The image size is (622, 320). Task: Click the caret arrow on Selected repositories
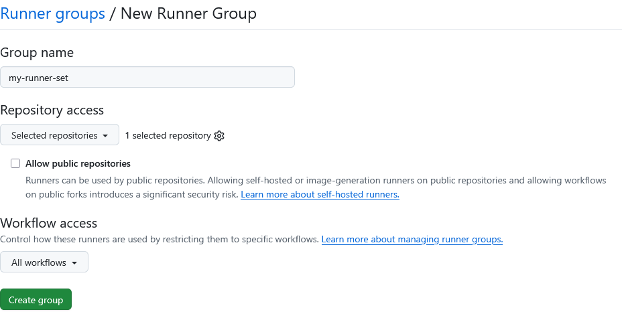105,136
